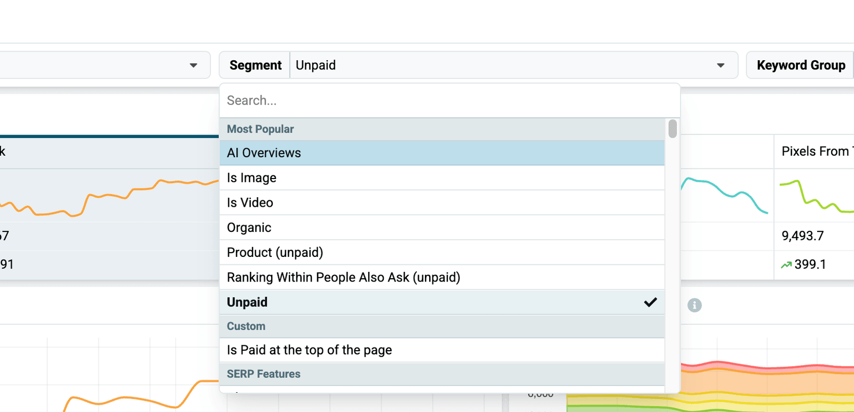Click the green Pixels From sparkline
This screenshot has width=854, height=412.
[x=817, y=196]
